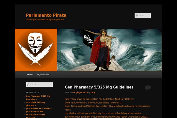Open the comment bubble icon beside post title
The image size is (177, 118).
[148, 88]
